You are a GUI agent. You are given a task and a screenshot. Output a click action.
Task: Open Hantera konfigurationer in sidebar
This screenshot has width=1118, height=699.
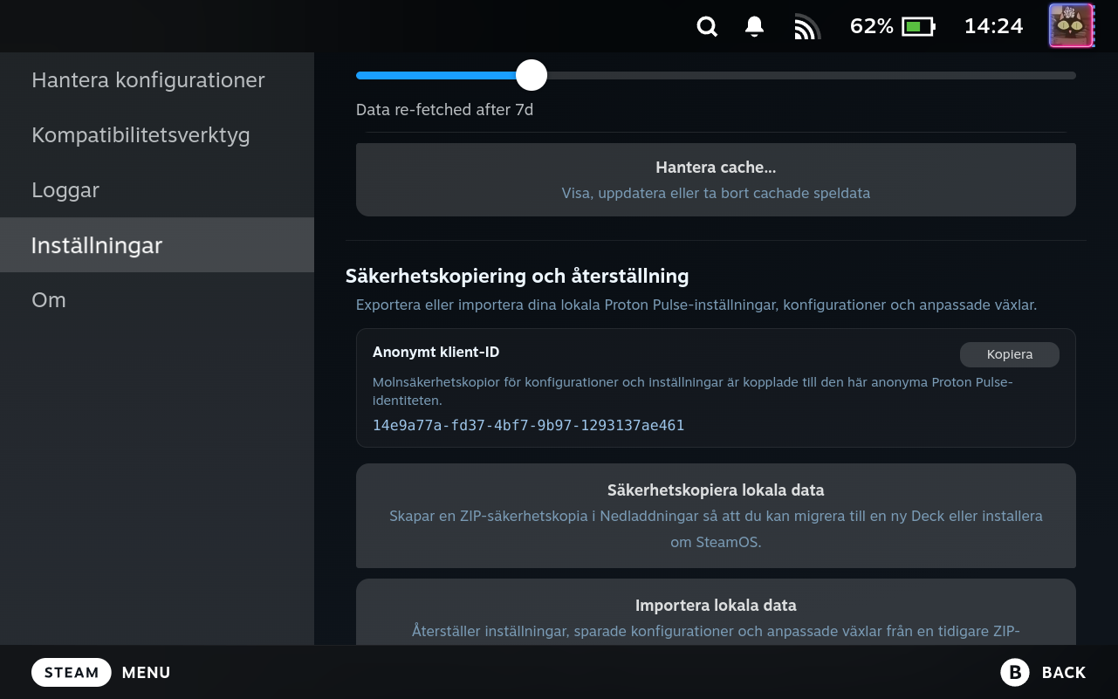157,80
